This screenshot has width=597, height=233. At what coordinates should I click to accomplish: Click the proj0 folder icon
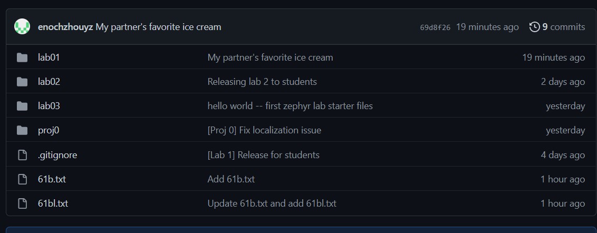tap(22, 130)
